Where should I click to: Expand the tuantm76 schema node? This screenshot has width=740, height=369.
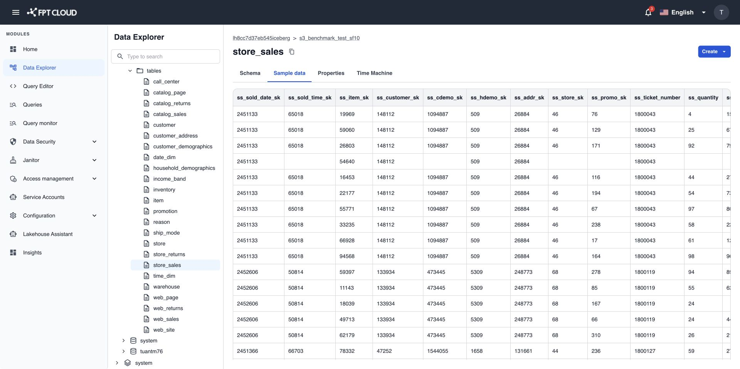[x=123, y=351]
